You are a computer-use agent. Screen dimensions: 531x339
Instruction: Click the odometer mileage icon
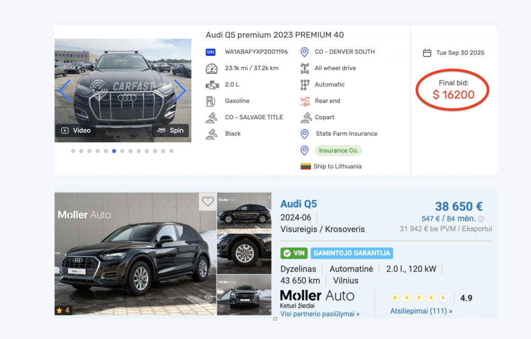pyautogui.click(x=211, y=68)
